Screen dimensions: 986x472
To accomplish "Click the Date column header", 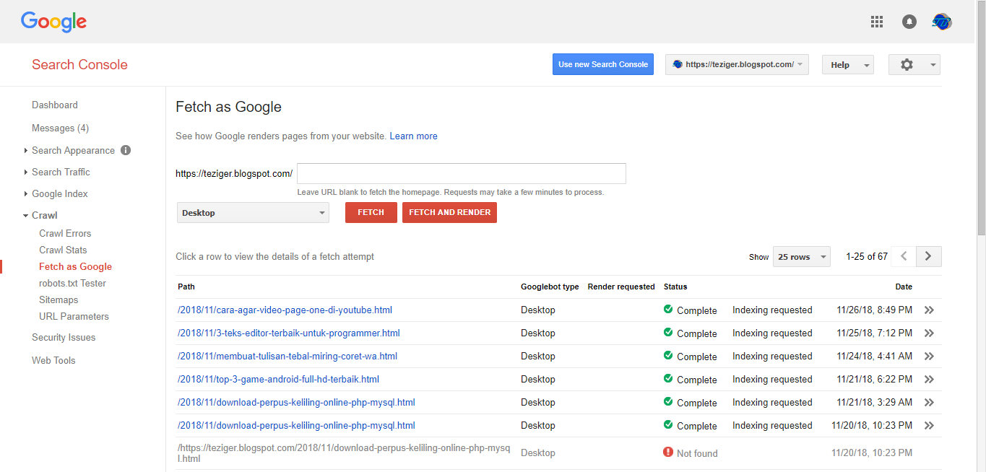I will pos(904,287).
